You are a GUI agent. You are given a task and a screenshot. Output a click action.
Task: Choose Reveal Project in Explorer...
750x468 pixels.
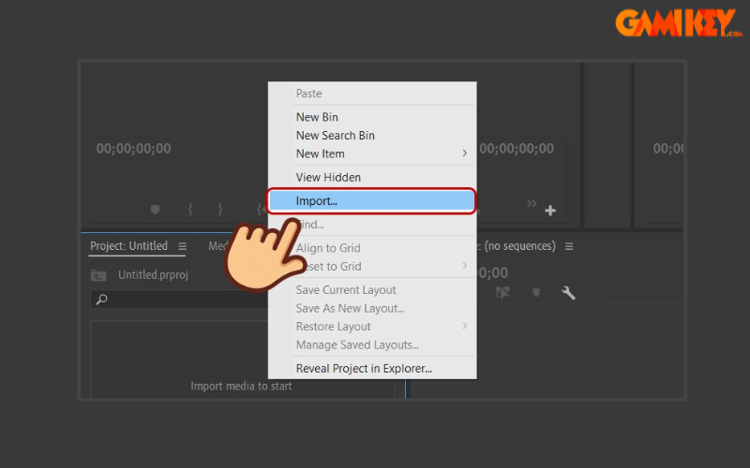(364, 369)
